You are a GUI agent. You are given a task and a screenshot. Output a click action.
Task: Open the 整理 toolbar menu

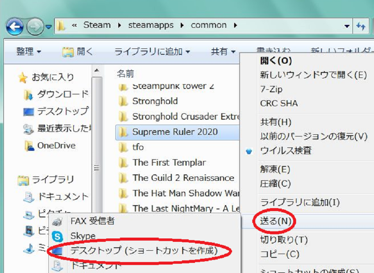(28, 51)
